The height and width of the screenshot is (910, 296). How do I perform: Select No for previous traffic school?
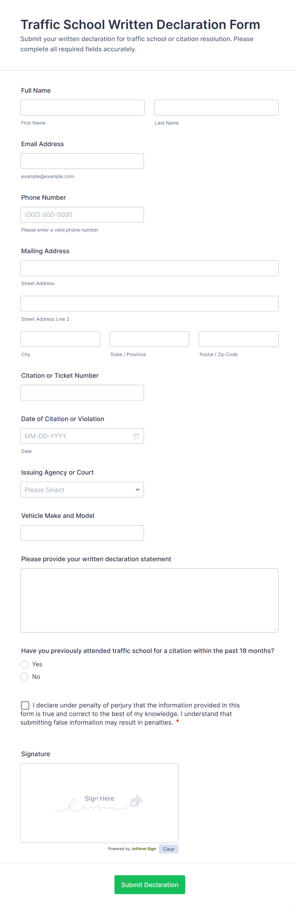24,677
